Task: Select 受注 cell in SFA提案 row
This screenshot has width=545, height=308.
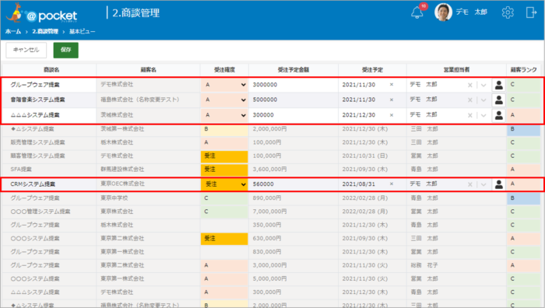Action: (x=224, y=170)
